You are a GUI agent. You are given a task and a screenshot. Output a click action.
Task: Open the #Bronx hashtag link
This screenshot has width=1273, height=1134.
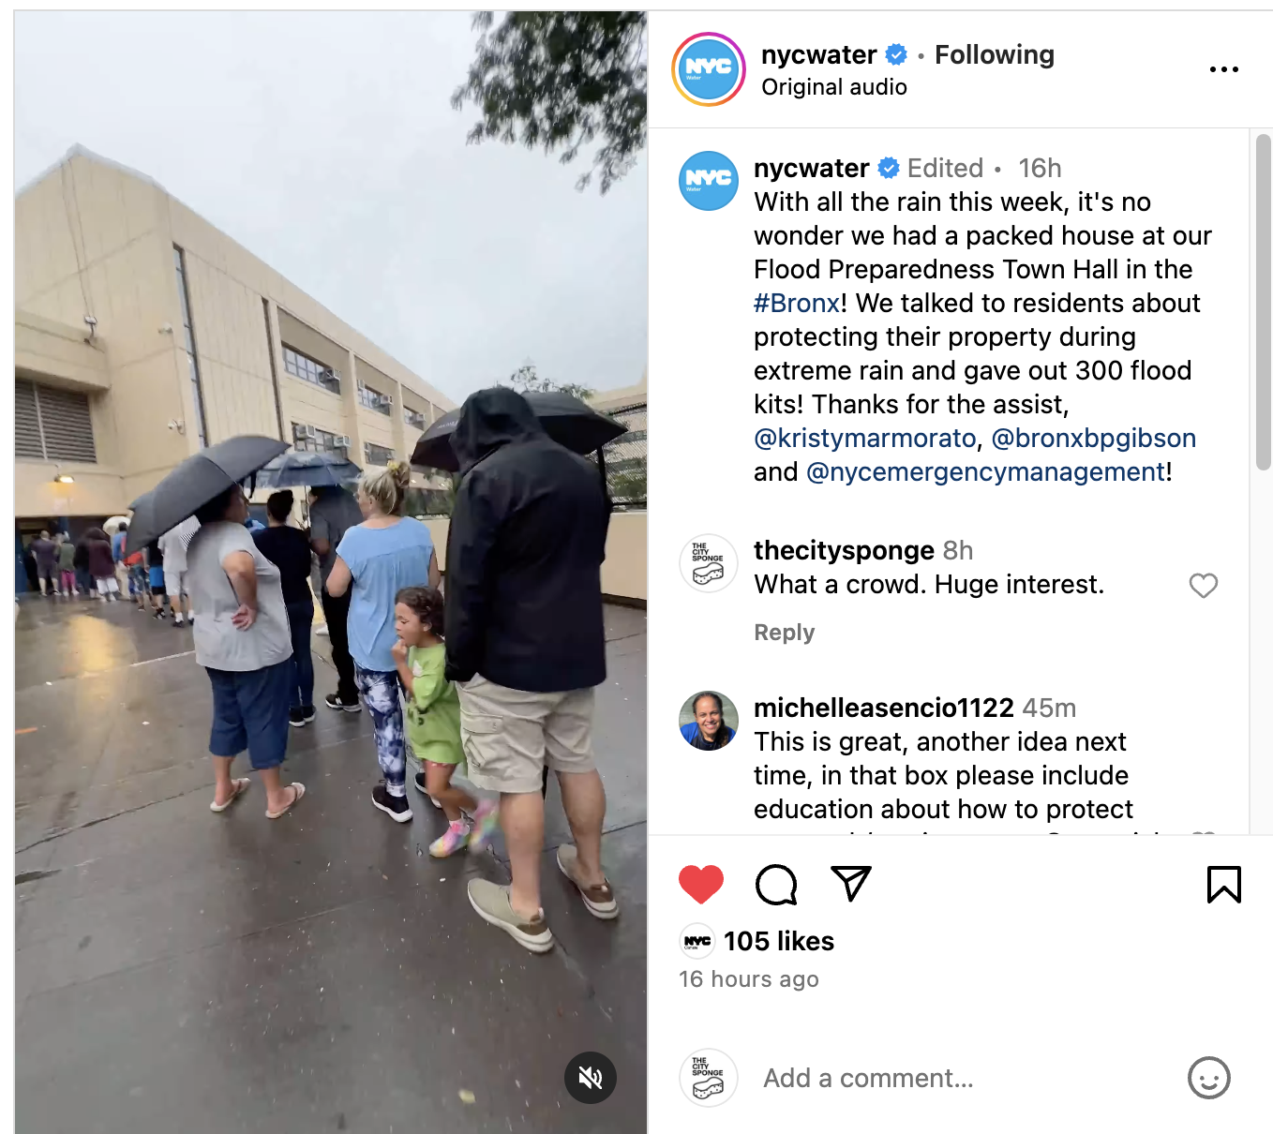[x=797, y=303]
